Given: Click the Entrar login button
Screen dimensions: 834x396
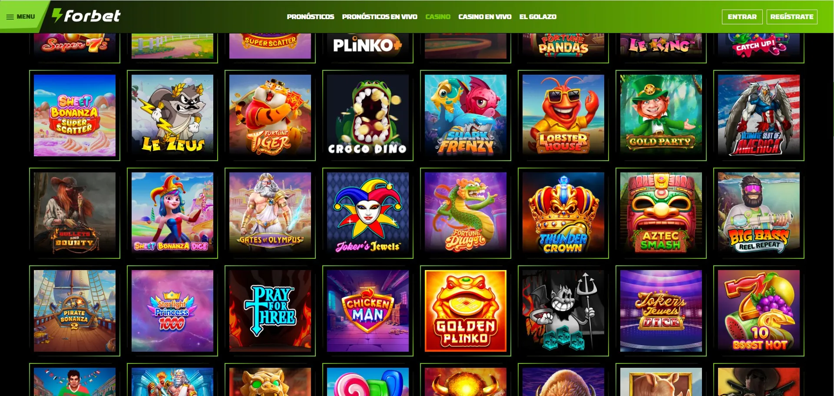Looking at the screenshot, I should [742, 16].
